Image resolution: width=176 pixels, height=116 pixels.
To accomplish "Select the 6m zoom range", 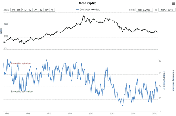I will (x=19, y=10).
